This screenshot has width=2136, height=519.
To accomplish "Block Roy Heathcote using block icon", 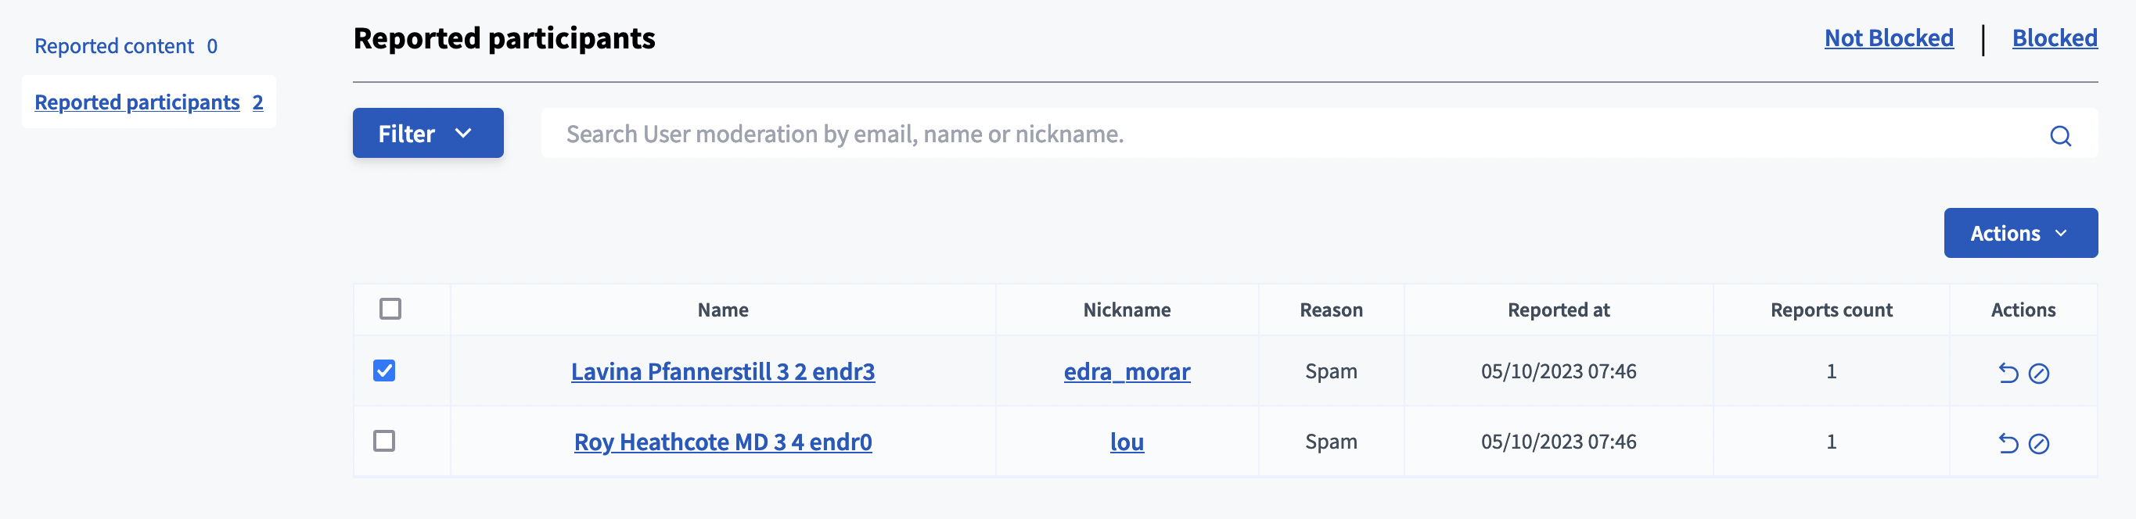I will point(2038,444).
